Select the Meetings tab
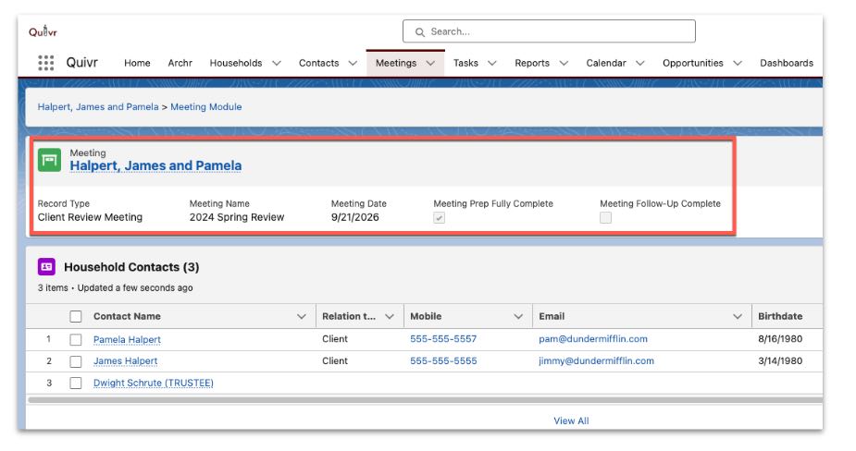This screenshot has height=451, width=856. coord(396,63)
